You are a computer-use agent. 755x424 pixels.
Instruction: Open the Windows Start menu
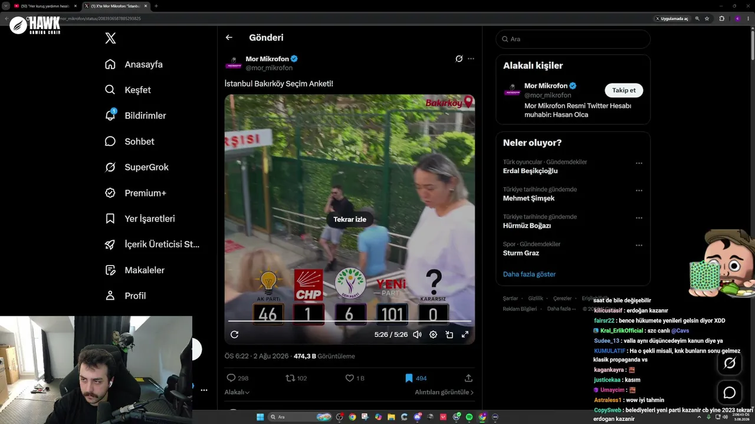click(x=260, y=417)
